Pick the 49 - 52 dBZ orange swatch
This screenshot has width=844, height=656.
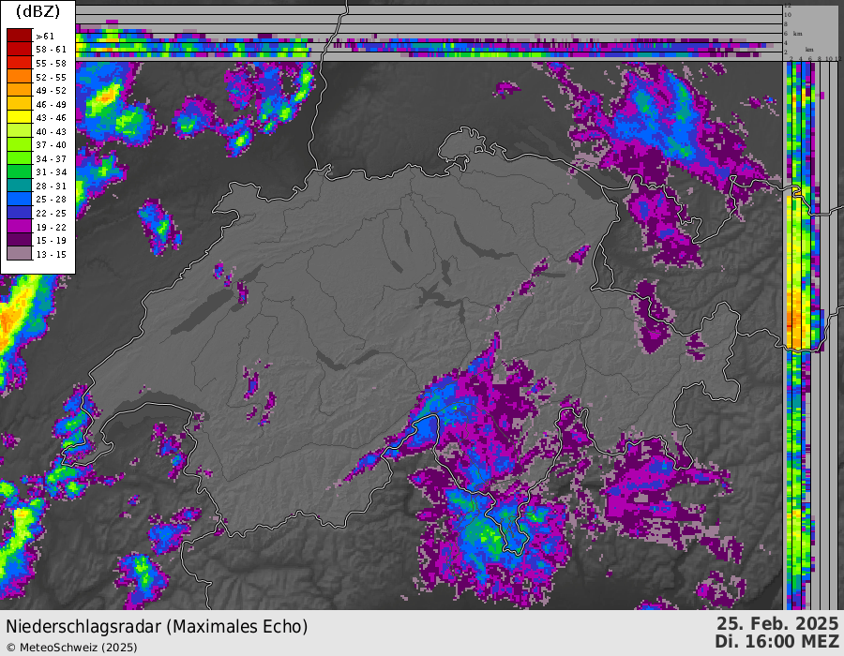(x=19, y=90)
